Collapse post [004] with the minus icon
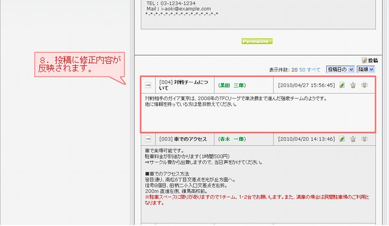Viewport: 389px width, 226px height. 148,85
